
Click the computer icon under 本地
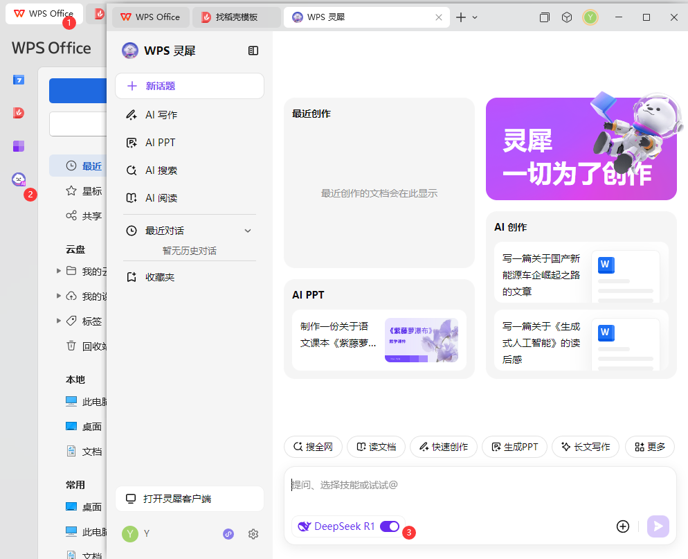pos(71,401)
